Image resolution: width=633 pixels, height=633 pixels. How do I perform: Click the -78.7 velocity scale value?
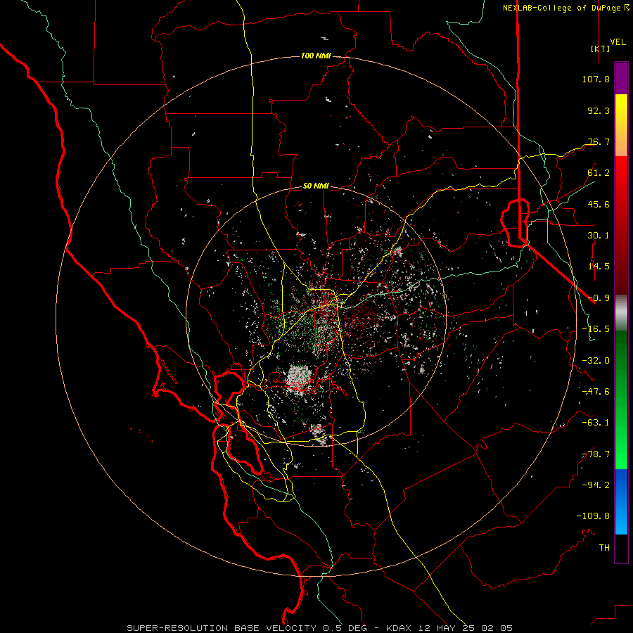pos(596,454)
